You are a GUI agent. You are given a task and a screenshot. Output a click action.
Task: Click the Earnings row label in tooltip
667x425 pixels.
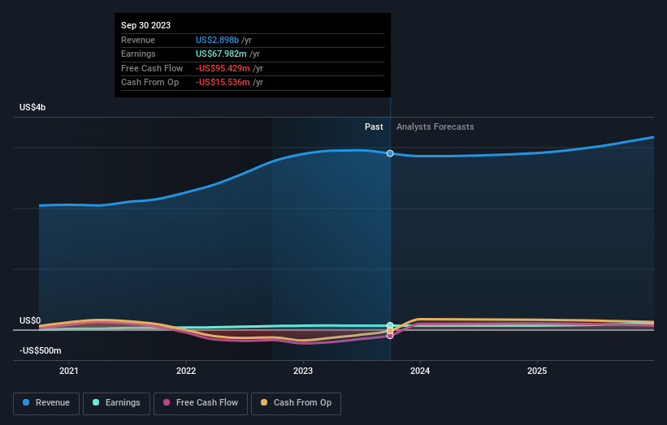coord(138,54)
